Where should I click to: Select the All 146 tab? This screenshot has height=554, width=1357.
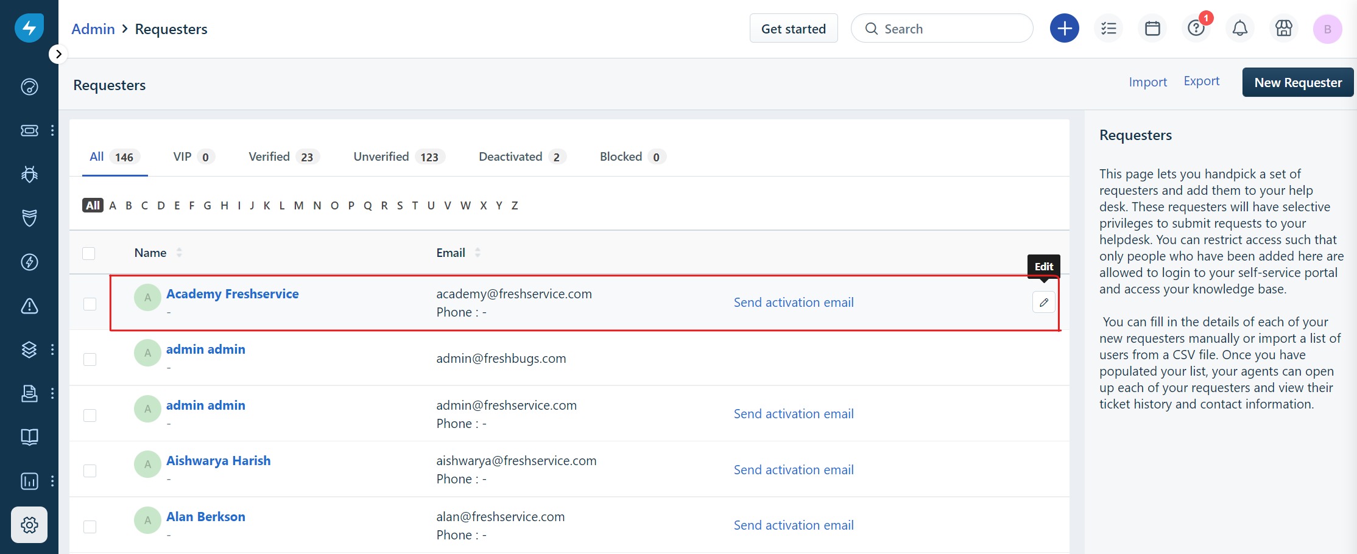tap(115, 157)
